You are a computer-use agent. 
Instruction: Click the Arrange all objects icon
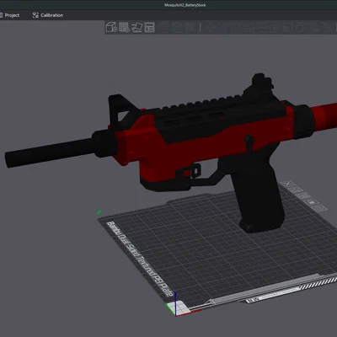[149, 27]
